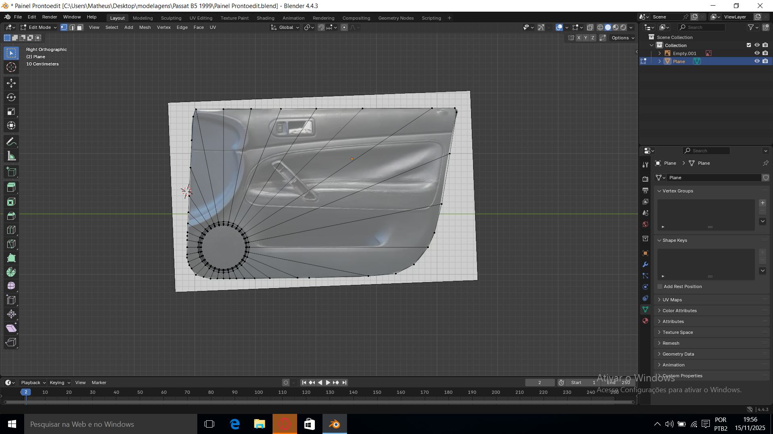Click frame 100 on the timeline
This screenshot has width=773, height=434.
click(x=258, y=392)
